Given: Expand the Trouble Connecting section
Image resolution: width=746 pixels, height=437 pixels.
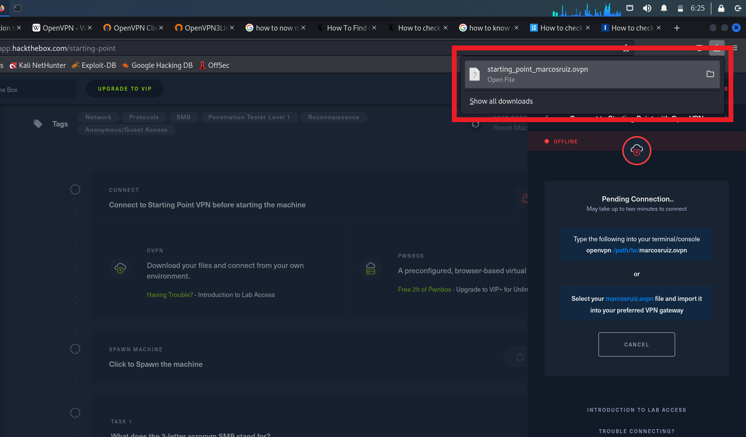Looking at the screenshot, I should [636, 431].
